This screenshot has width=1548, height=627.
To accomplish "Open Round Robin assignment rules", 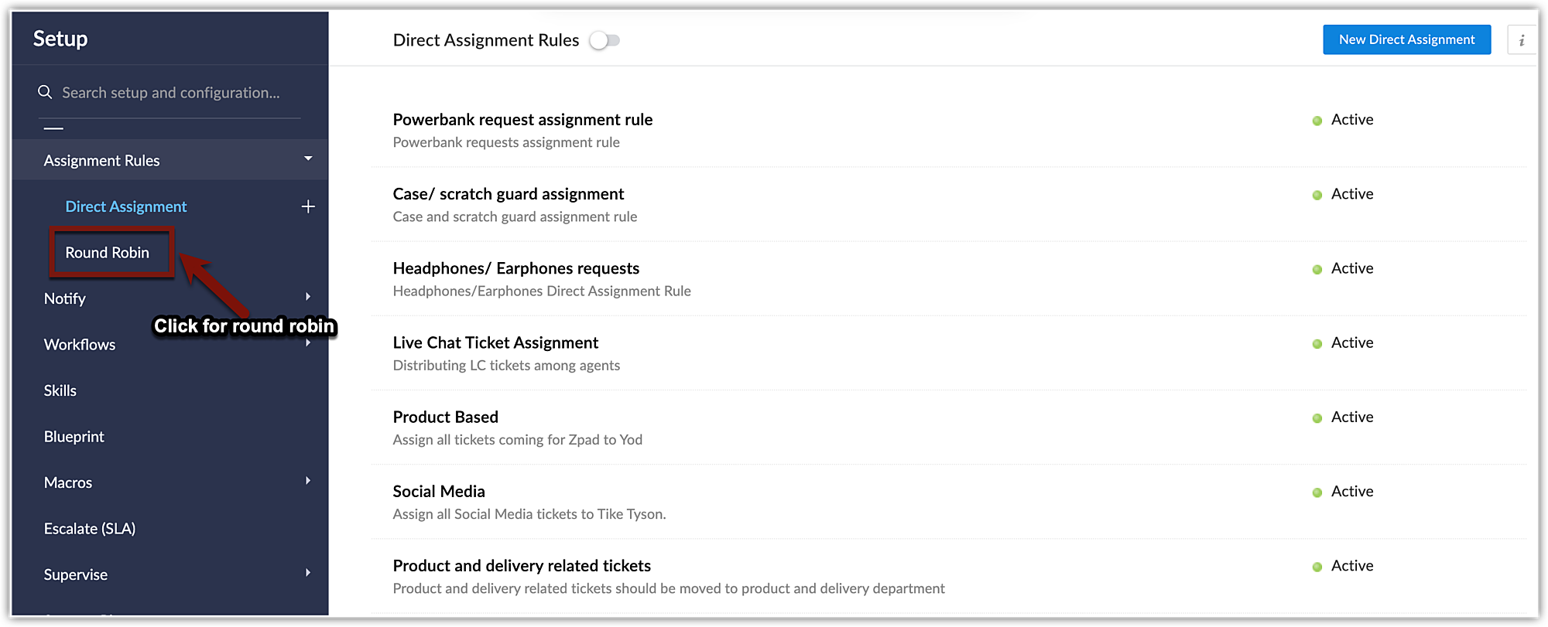I will point(108,253).
